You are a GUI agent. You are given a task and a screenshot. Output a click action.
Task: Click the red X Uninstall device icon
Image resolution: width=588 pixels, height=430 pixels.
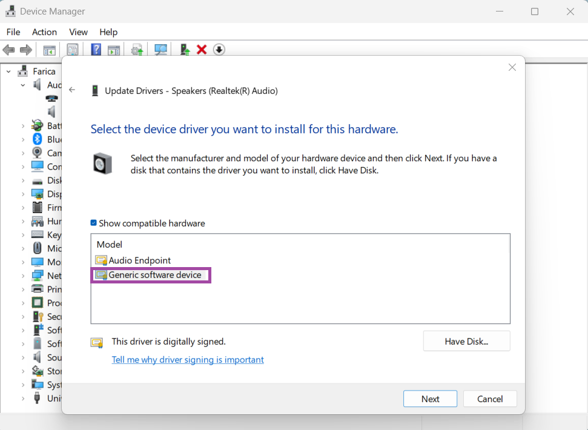pos(202,50)
